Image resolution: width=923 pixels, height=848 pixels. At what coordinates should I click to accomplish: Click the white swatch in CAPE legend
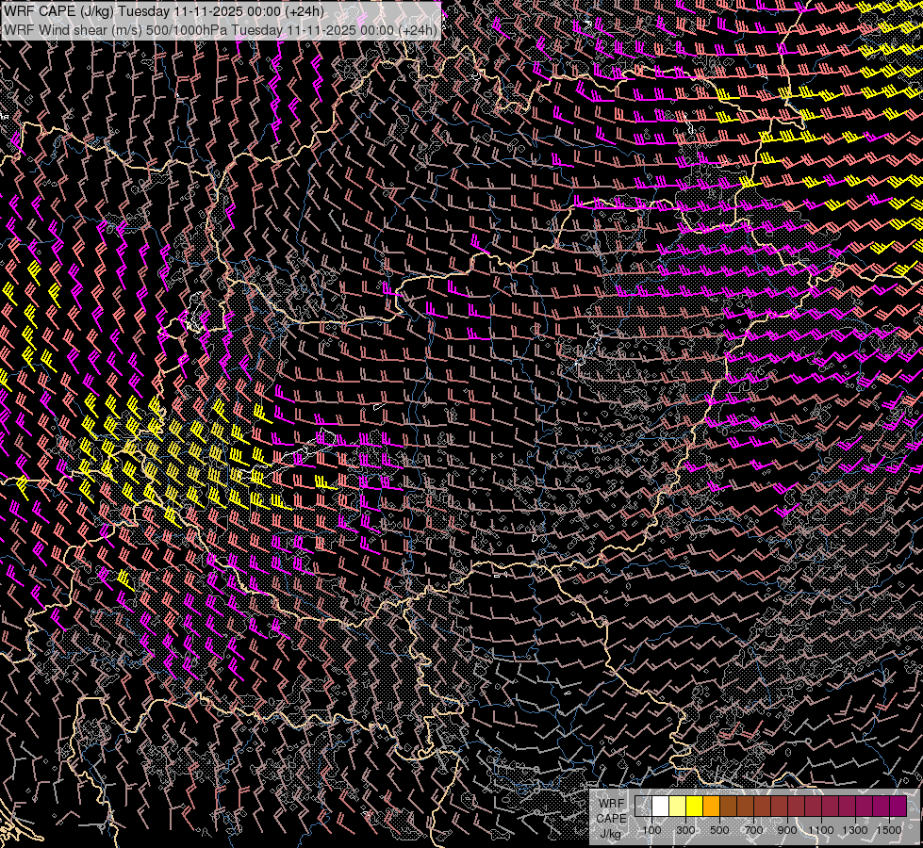pyautogui.click(x=660, y=806)
